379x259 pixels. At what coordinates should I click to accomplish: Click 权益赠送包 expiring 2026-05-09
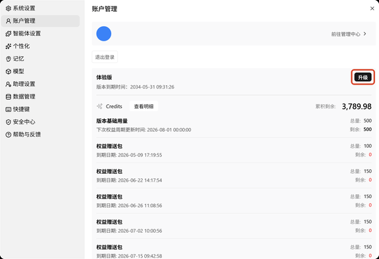coord(109,146)
